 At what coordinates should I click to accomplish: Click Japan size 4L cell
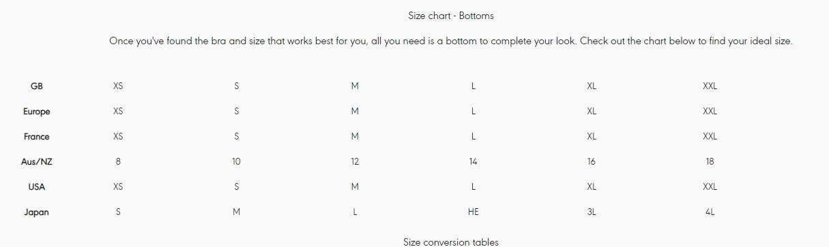pos(710,212)
